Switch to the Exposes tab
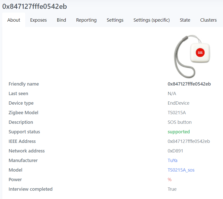Screen dimensions: 223x199 38,20
